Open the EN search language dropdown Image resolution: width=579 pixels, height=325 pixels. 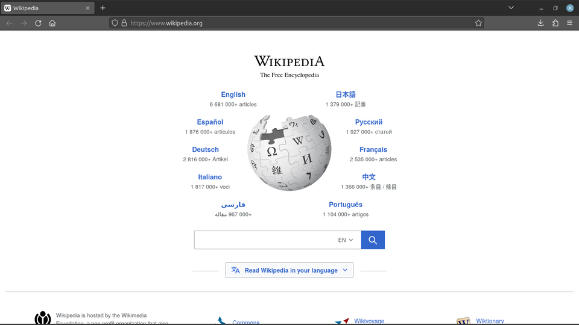tap(346, 240)
